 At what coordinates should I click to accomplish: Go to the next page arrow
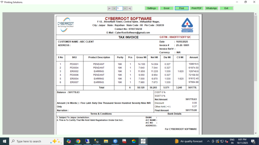pos(125,8)
